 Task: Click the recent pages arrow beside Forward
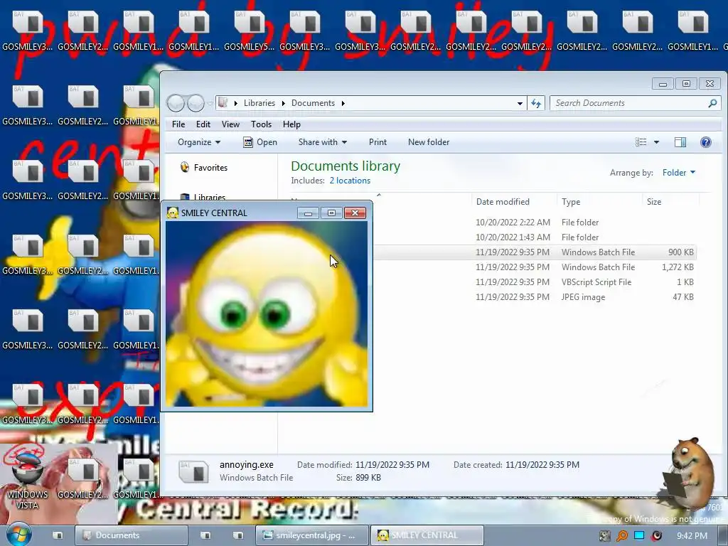(210, 103)
